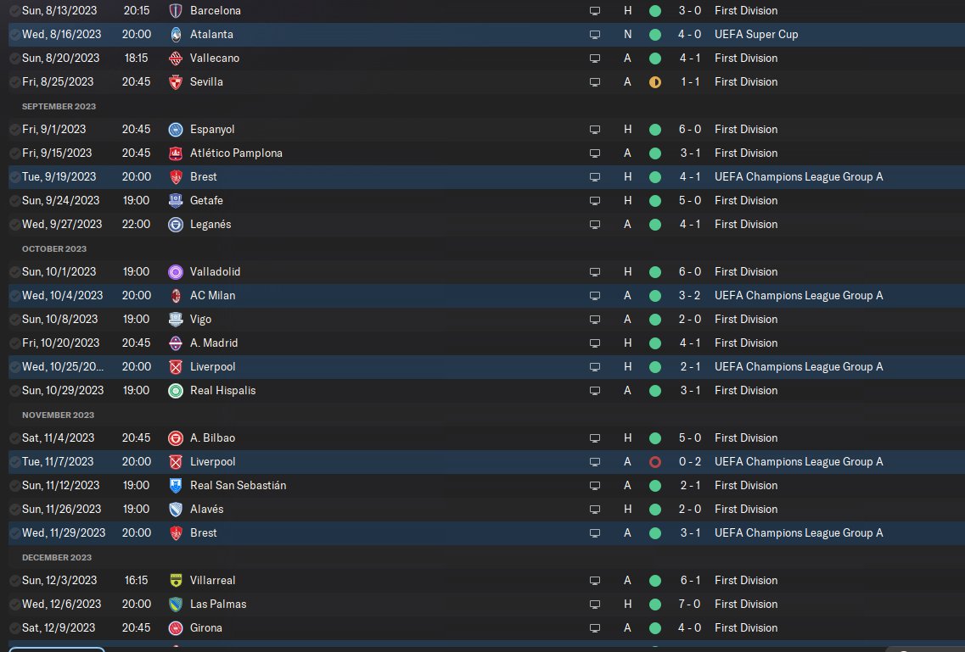The width and height of the screenshot is (965, 652).
Task: Toggle the check mark beside 11/29/2023 Brest match
Action: [14, 532]
